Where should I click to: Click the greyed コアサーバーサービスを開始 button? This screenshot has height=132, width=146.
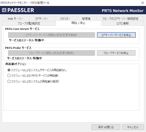(x=51, y=35)
